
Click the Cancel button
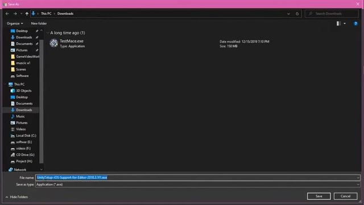pos(345,196)
